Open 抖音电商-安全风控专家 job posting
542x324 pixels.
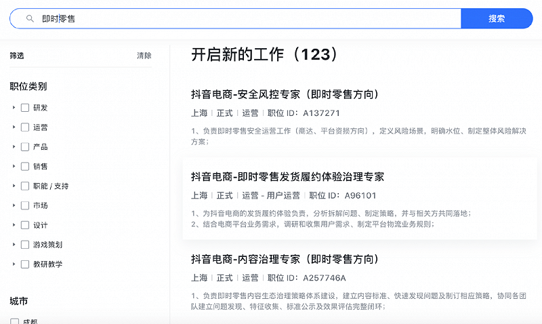pos(285,94)
